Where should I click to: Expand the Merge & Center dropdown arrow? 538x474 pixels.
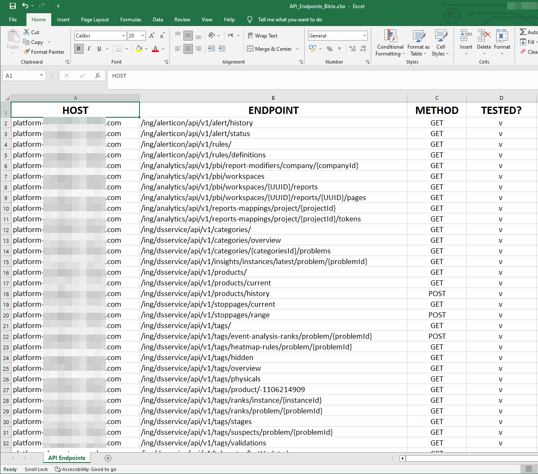pyautogui.click(x=297, y=49)
